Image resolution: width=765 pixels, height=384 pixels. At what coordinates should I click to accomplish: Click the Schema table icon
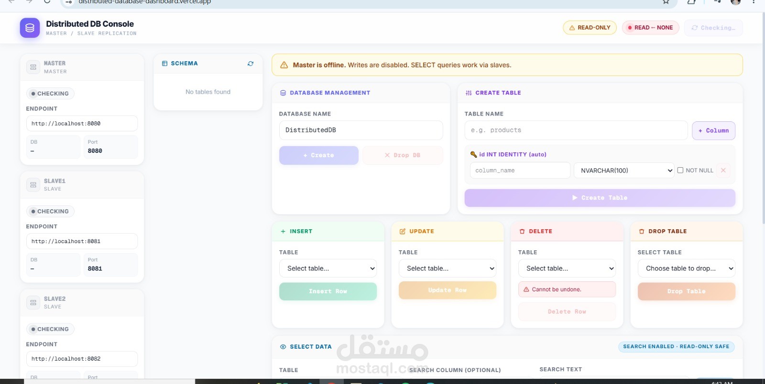pyautogui.click(x=165, y=64)
